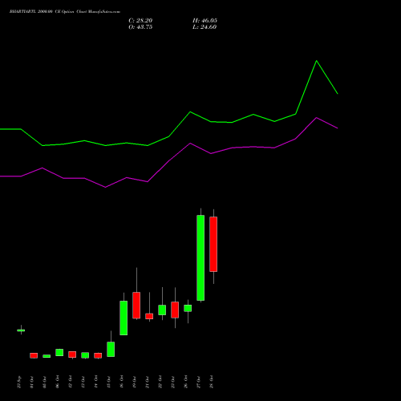Click the 28 Oct date label

coord(212,382)
